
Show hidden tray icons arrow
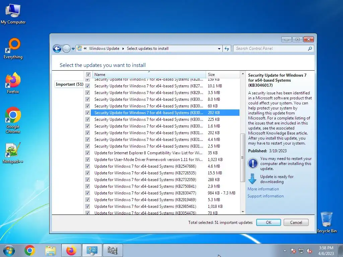(x=285, y=251)
